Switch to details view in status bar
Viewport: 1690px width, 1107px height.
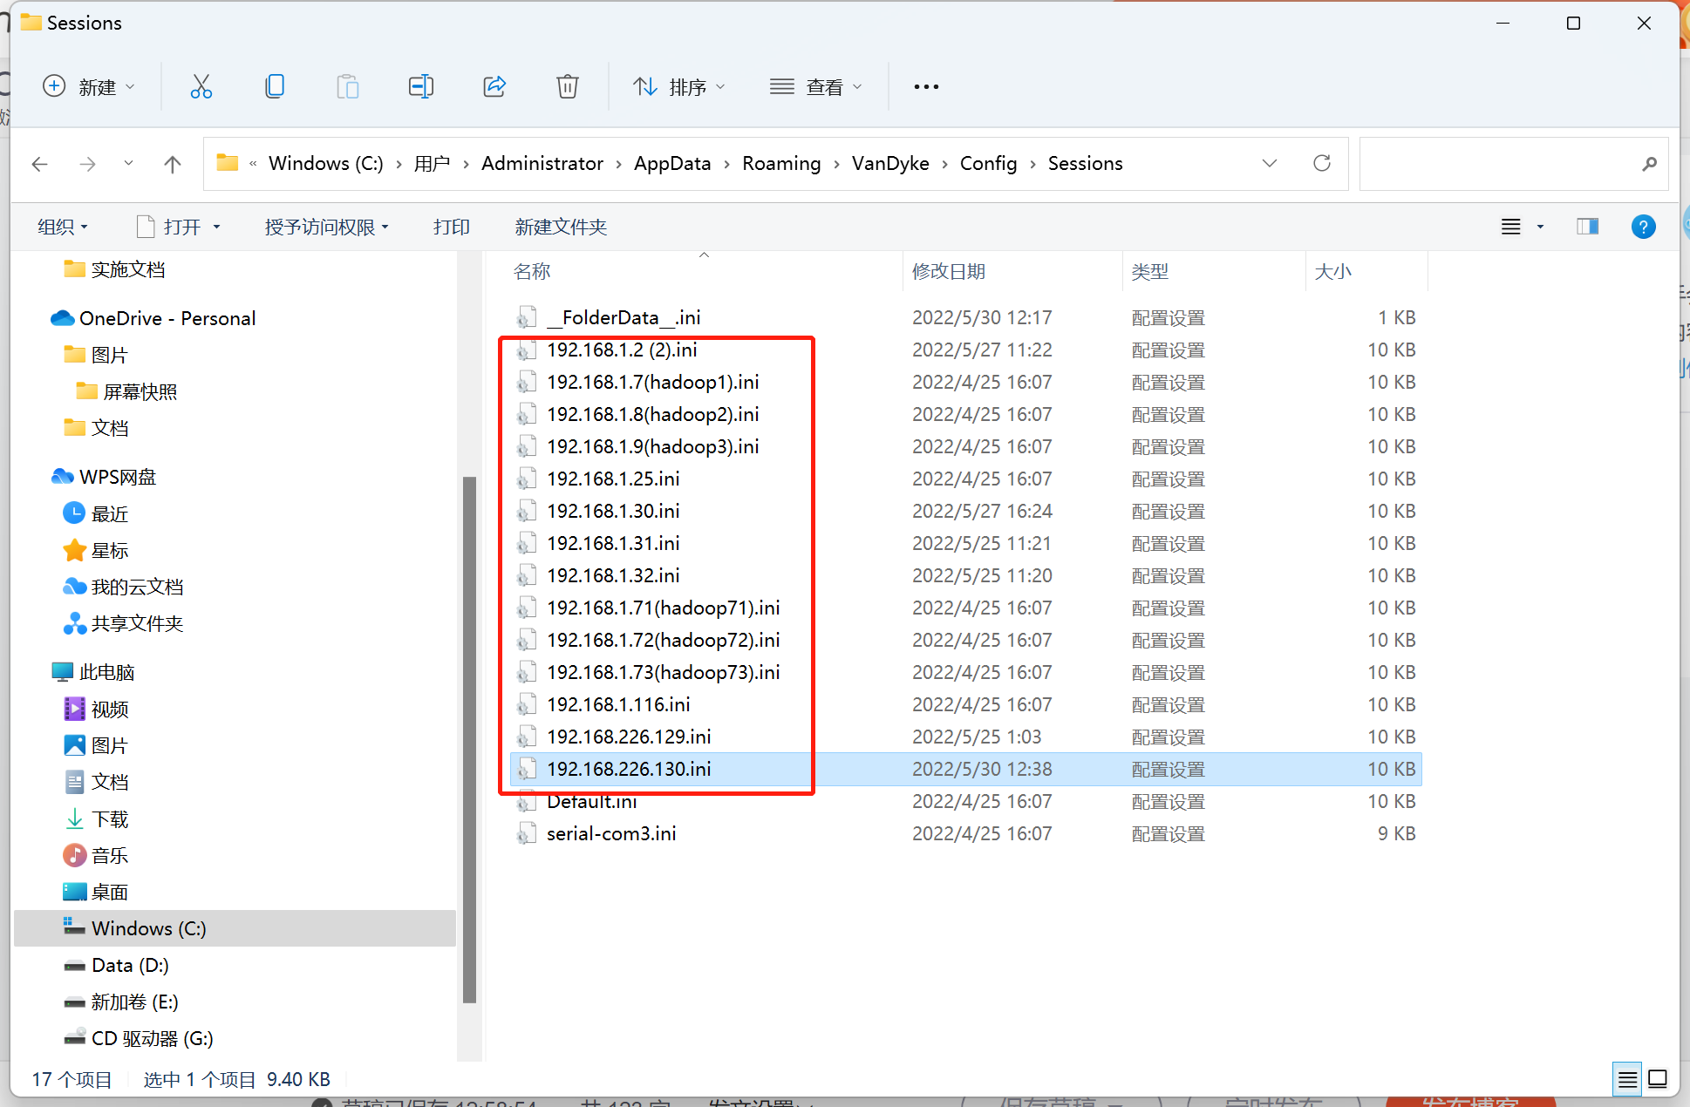1627,1079
